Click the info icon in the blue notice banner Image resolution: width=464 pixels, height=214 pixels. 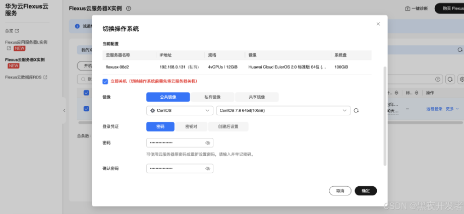(x=77, y=26)
